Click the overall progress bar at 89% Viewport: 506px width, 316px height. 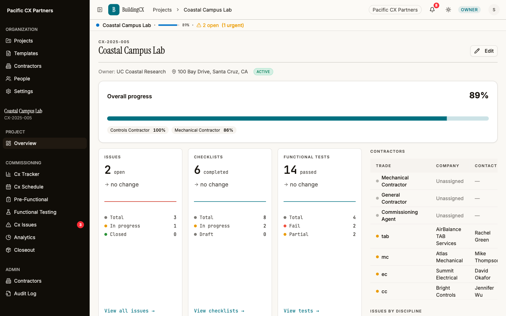(x=298, y=119)
